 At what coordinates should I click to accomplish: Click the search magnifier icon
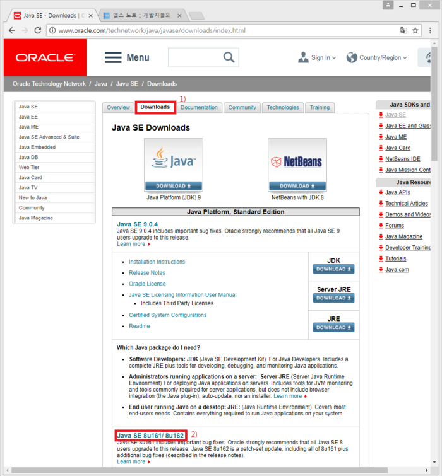[x=229, y=57]
